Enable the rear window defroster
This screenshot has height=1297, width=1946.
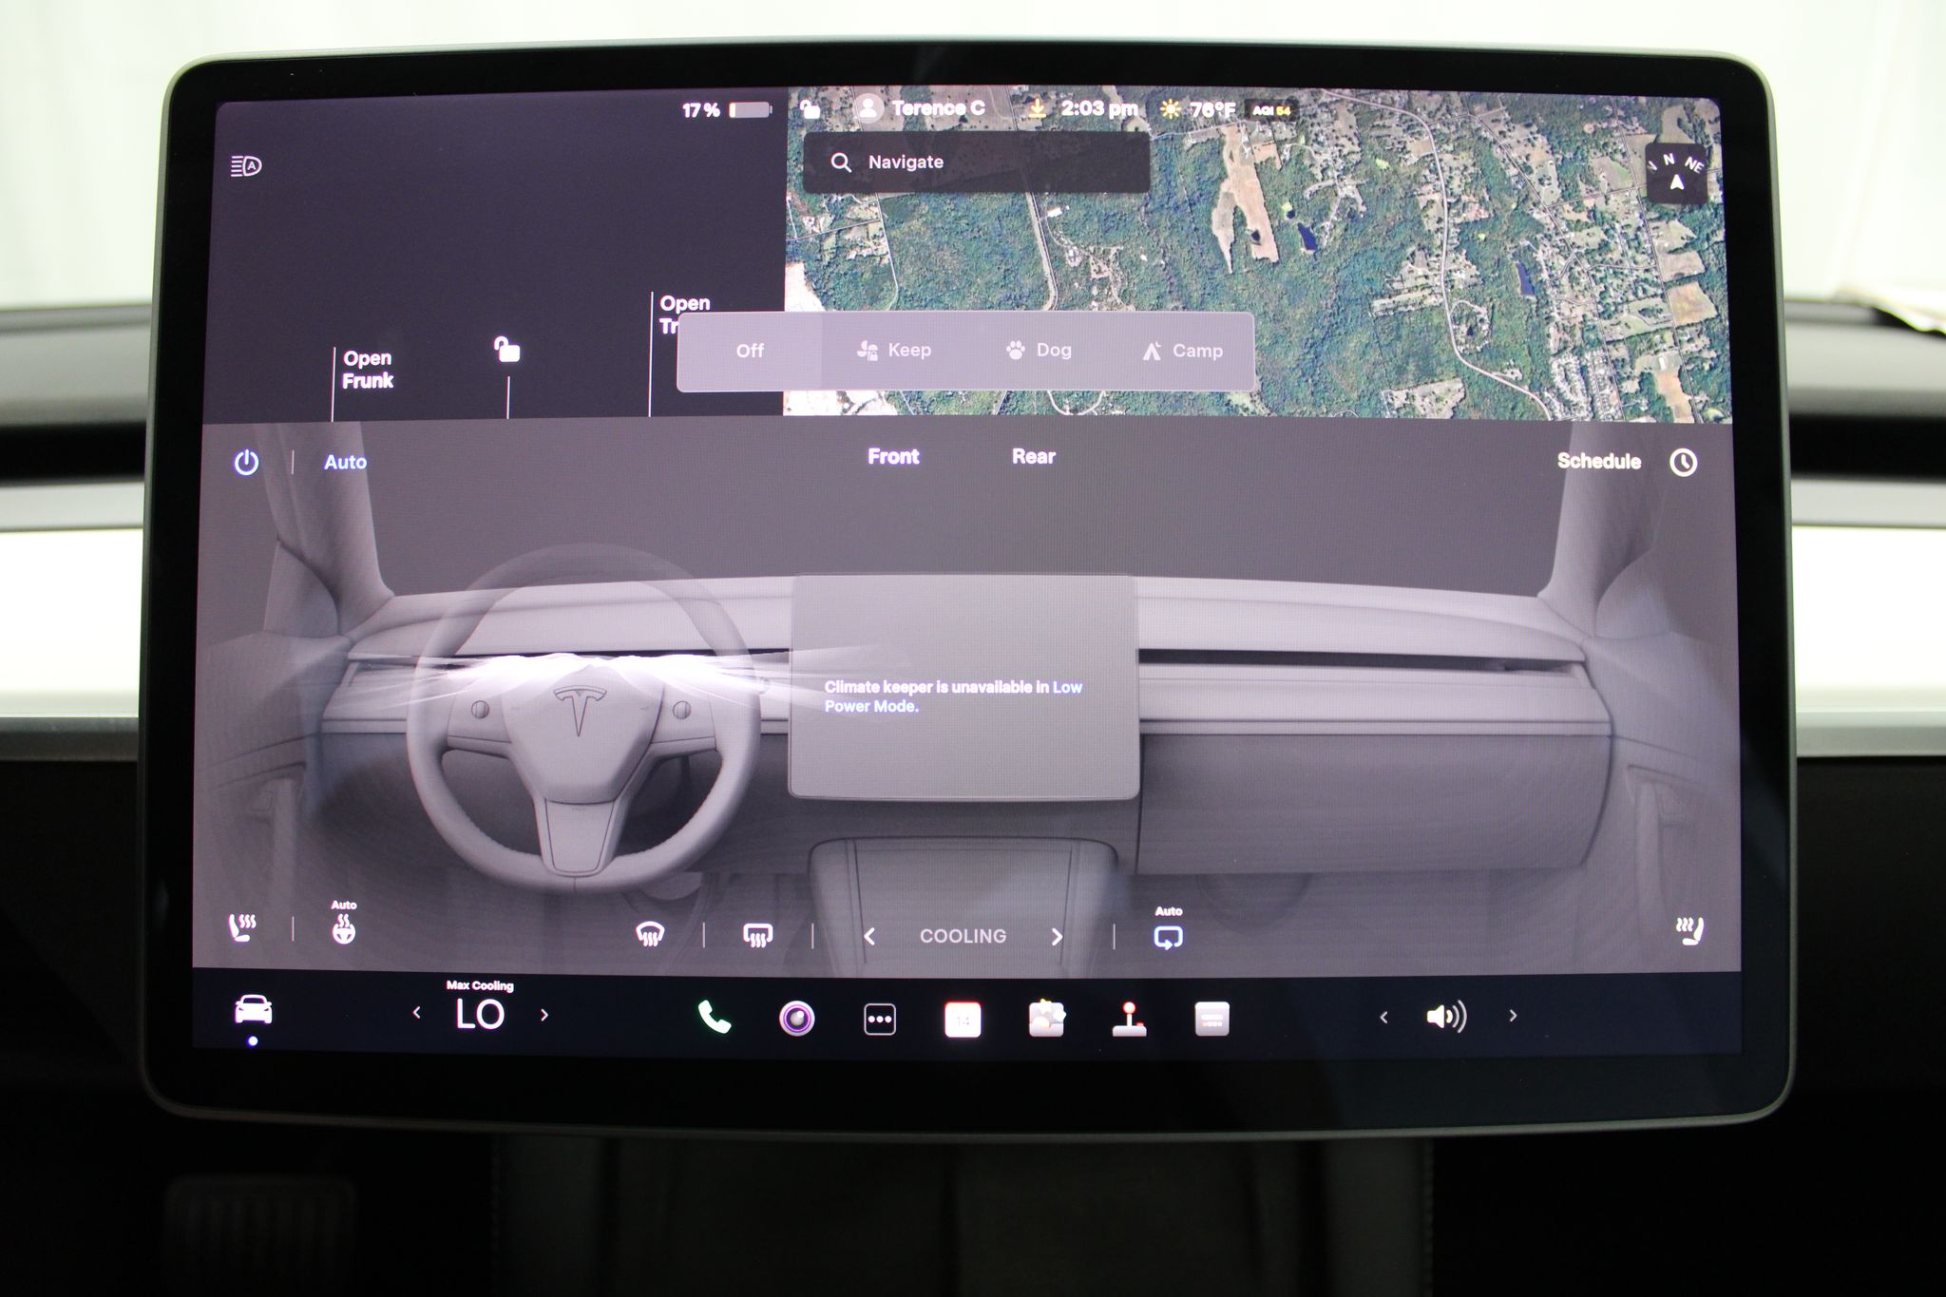[756, 935]
